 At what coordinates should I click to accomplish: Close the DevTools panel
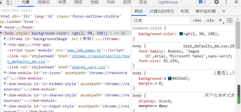[x=236, y=2]
